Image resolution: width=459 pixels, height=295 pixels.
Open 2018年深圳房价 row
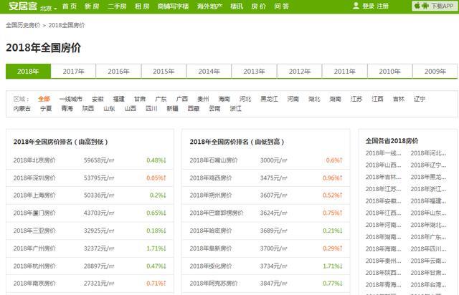[x=90, y=178]
